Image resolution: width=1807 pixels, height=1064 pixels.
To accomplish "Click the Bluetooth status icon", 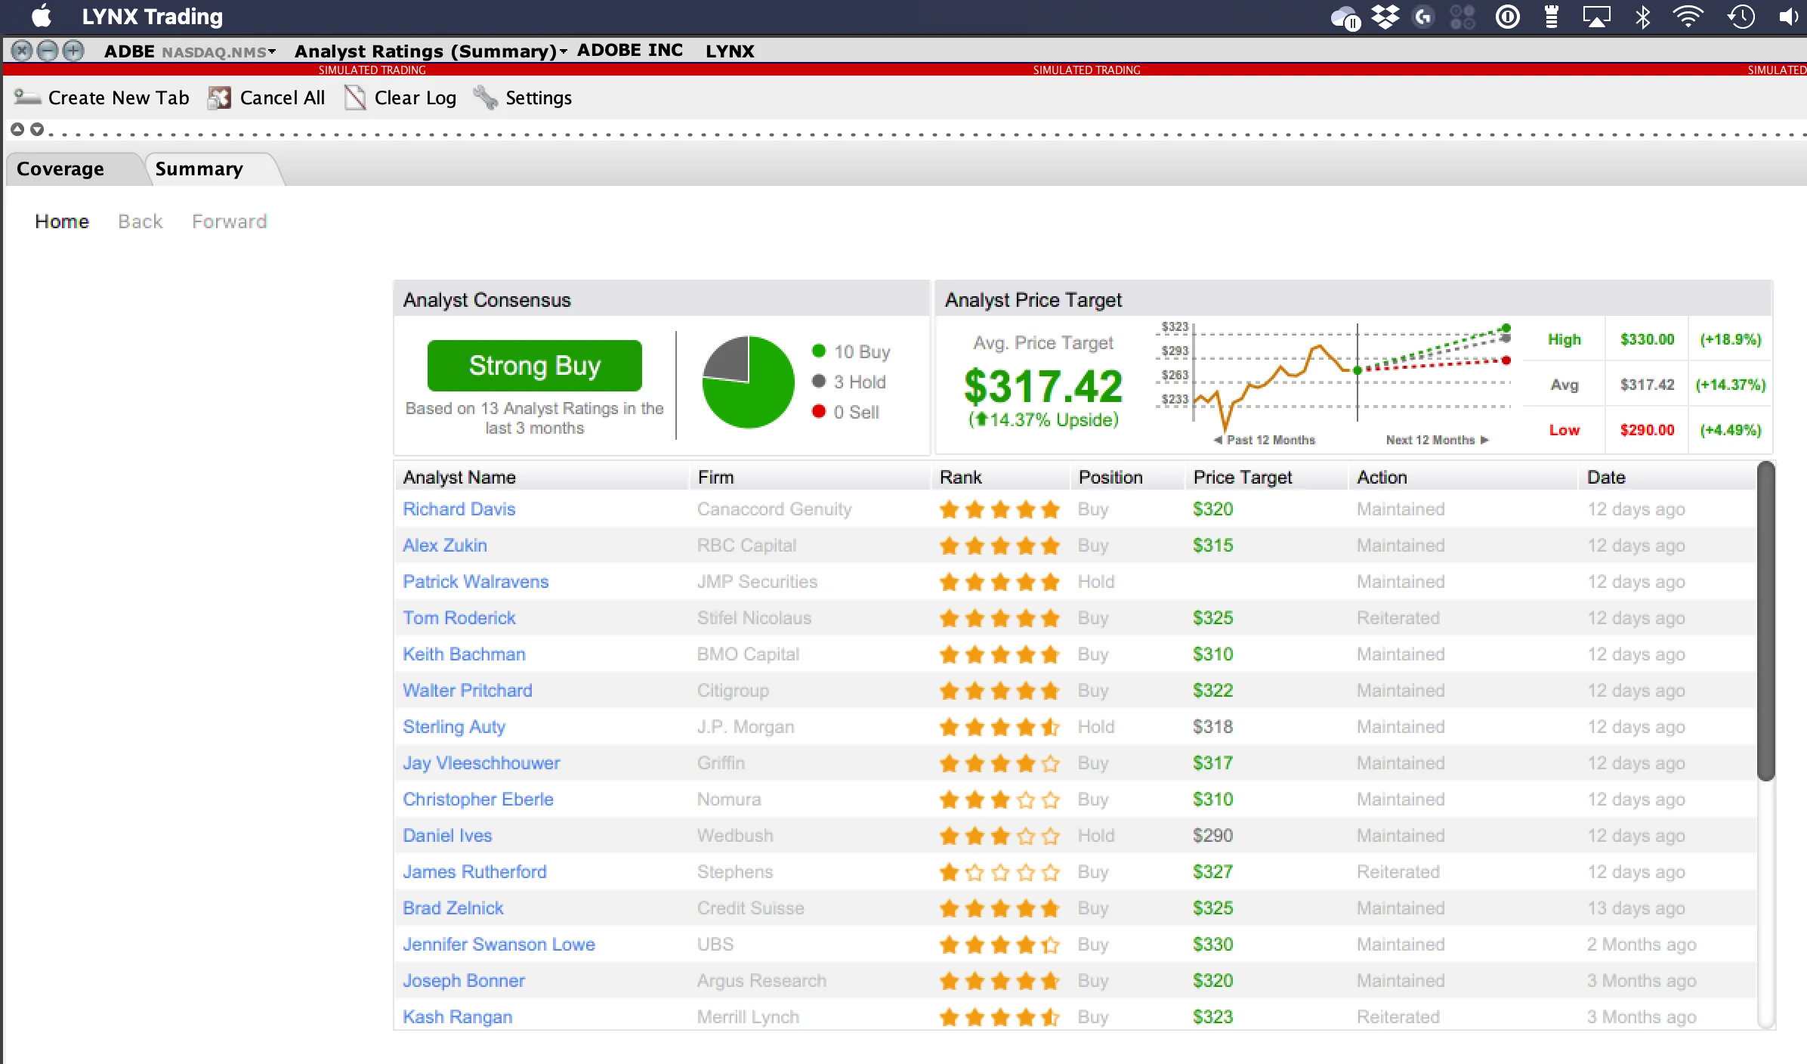I will pos(1642,17).
